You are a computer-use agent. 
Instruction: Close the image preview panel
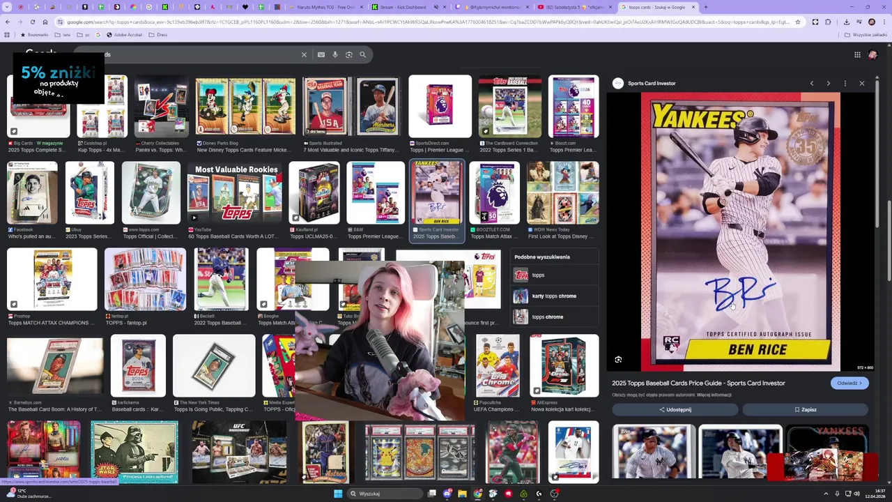point(862,83)
